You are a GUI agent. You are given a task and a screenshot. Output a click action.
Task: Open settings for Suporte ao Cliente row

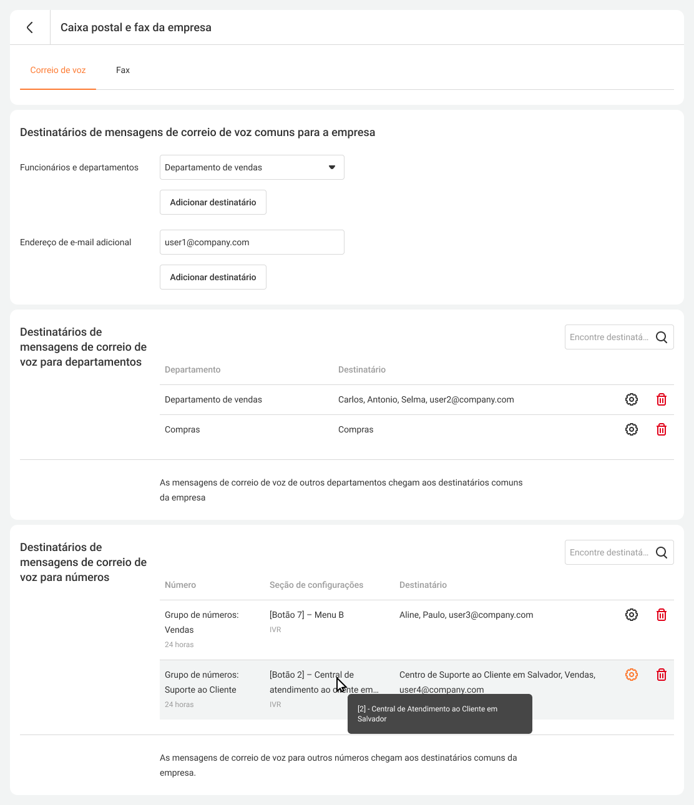[632, 675]
